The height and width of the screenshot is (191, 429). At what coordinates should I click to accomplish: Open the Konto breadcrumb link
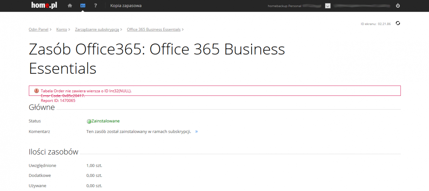(62, 29)
